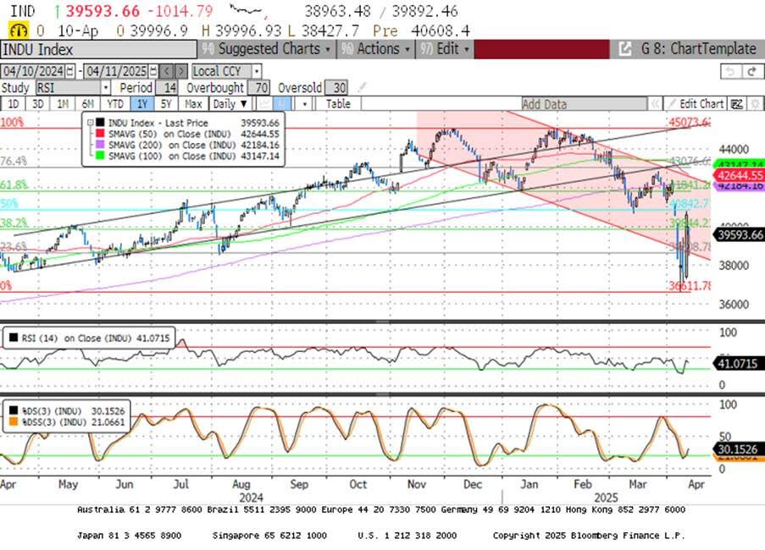Open the Edit dropdown menu
The height and width of the screenshot is (550, 765).
(445, 49)
